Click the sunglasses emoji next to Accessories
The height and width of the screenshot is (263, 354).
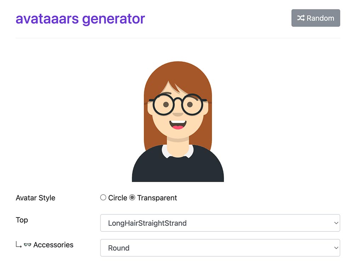[x=27, y=245]
